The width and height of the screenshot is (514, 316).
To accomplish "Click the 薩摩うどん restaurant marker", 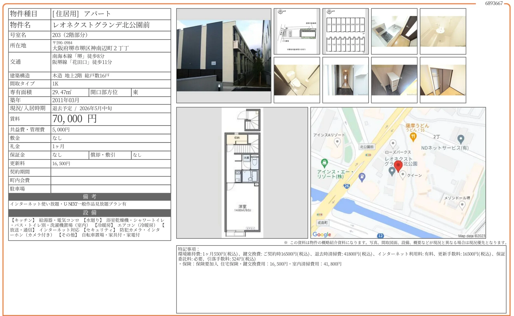I will (413, 136).
